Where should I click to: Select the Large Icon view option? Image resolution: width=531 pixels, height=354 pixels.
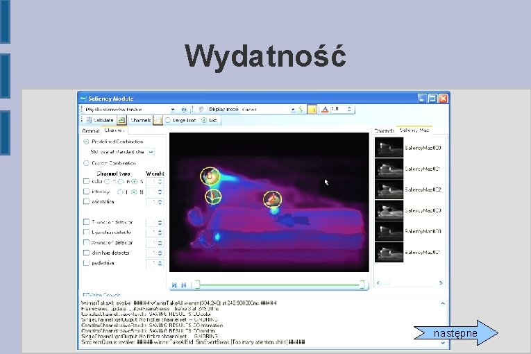168,120
